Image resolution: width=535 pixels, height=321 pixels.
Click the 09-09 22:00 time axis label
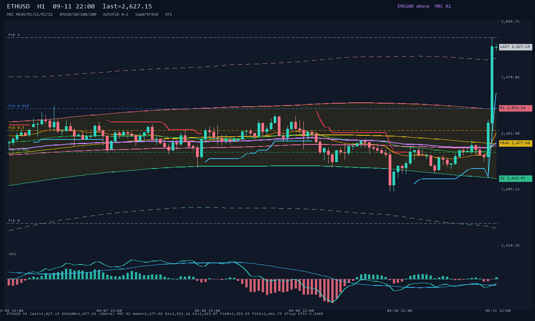(x=302, y=311)
